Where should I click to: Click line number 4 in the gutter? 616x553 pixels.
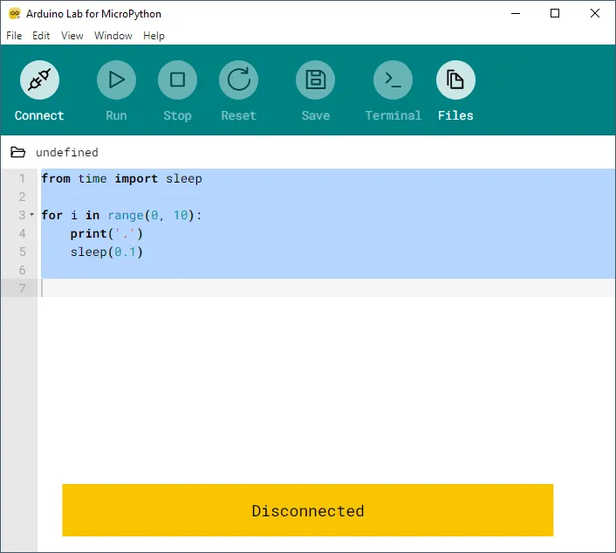coord(23,233)
